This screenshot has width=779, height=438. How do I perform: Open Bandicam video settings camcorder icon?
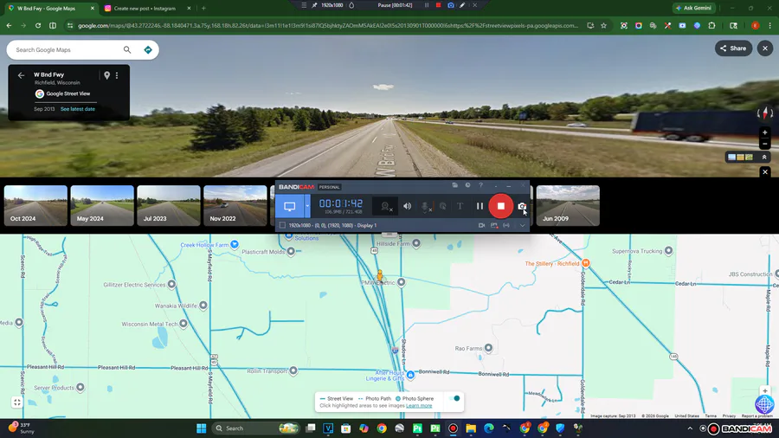click(481, 225)
